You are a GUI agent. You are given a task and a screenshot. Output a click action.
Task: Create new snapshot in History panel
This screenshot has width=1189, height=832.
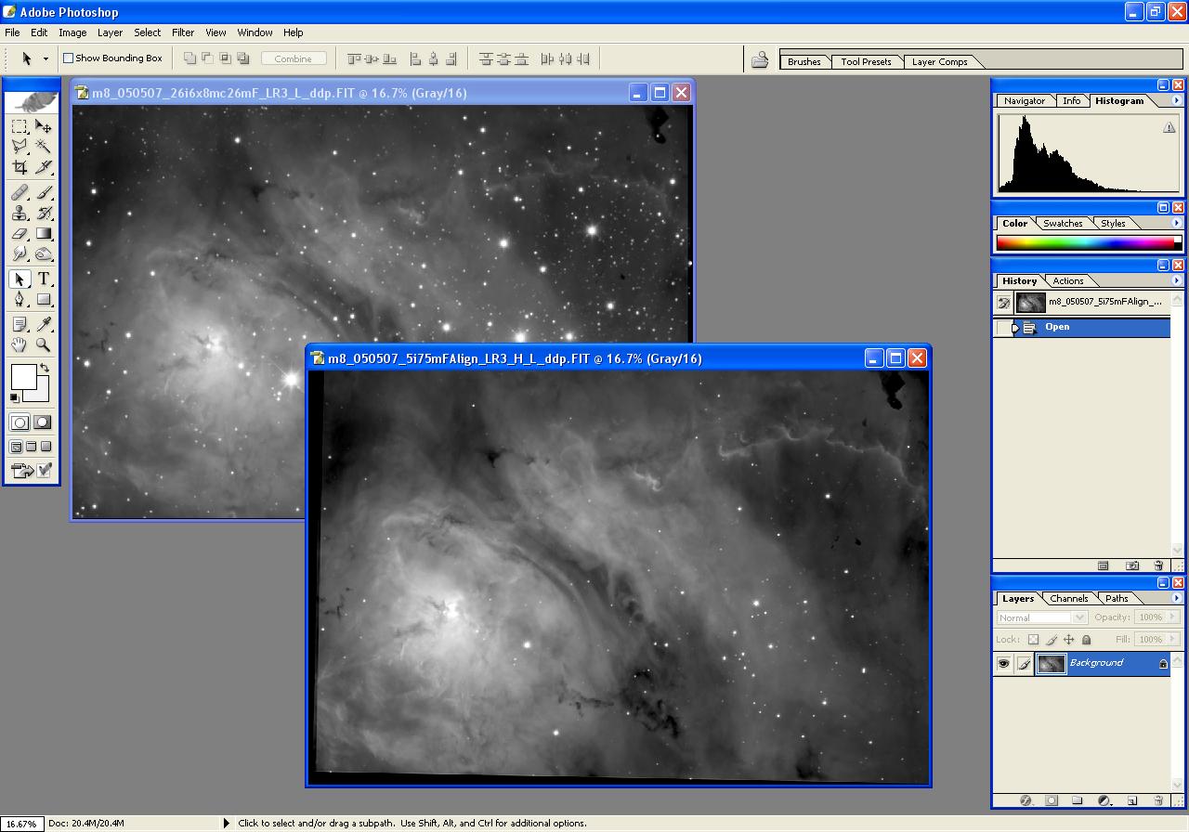(1132, 565)
